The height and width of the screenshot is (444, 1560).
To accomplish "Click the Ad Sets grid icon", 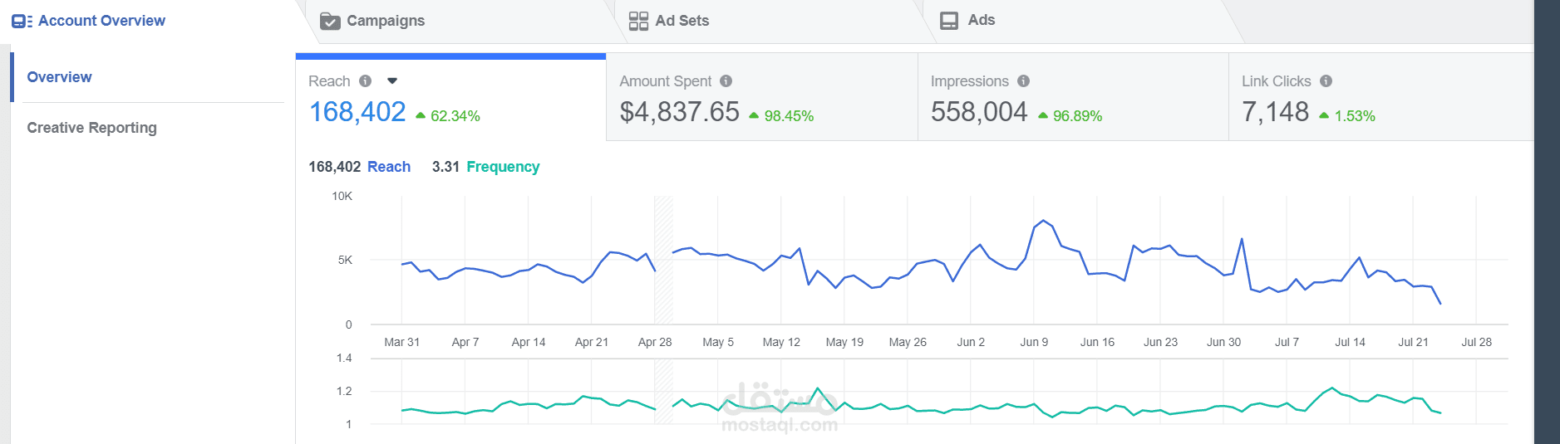I will click(638, 21).
